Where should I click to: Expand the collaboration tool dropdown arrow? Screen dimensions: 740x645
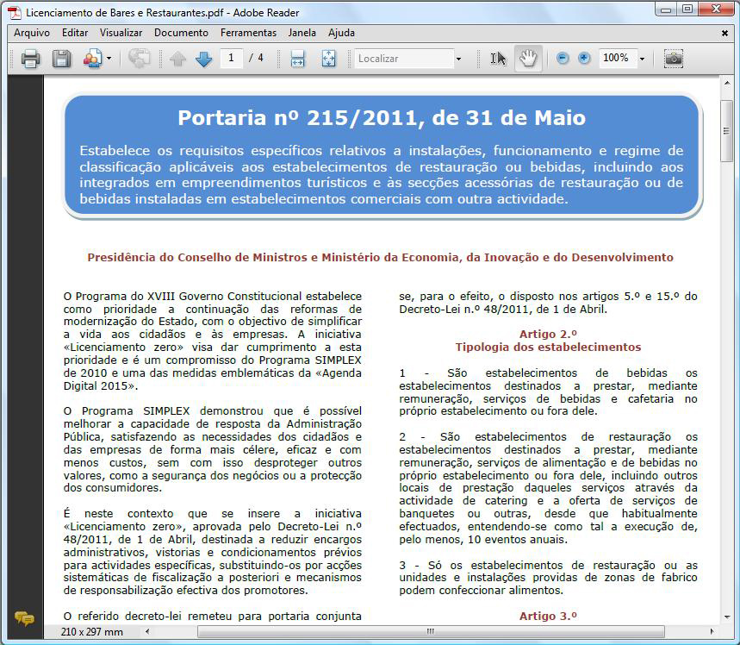pos(109,59)
